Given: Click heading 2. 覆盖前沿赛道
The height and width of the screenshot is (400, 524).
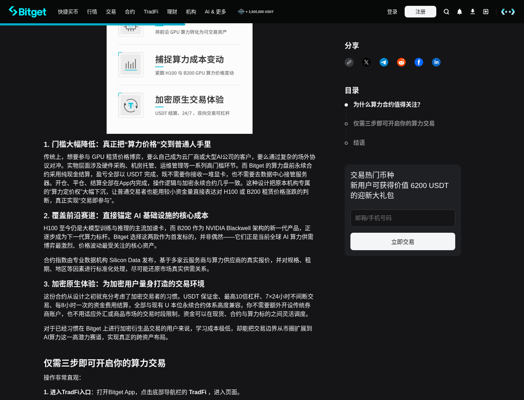Looking at the screenshot, I should click(126, 216).
